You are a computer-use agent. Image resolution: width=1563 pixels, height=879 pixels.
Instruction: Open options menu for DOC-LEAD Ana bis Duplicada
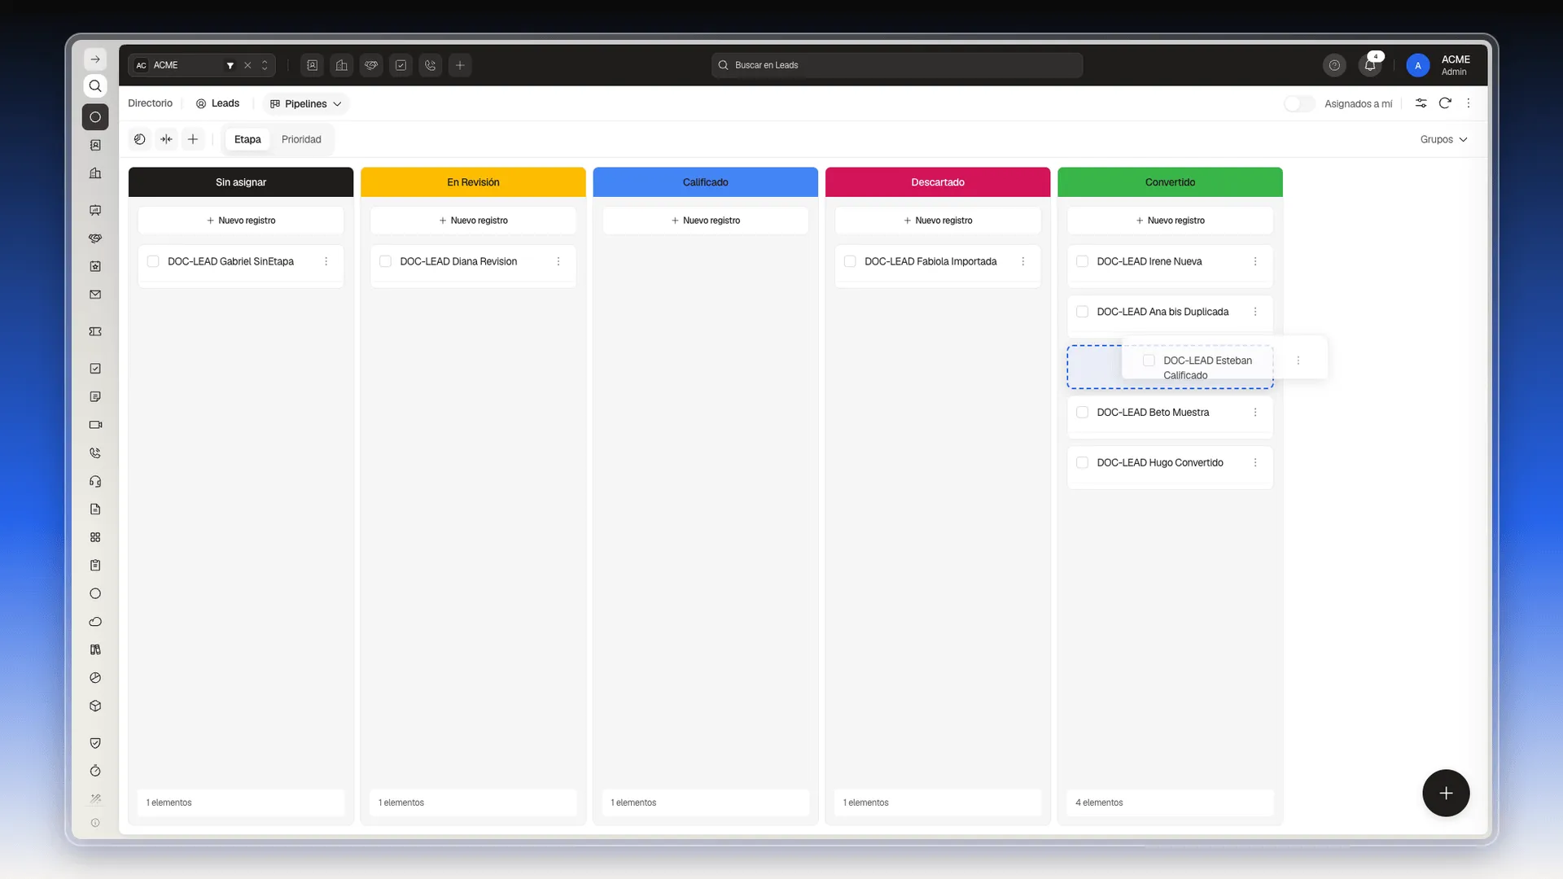[x=1255, y=312]
